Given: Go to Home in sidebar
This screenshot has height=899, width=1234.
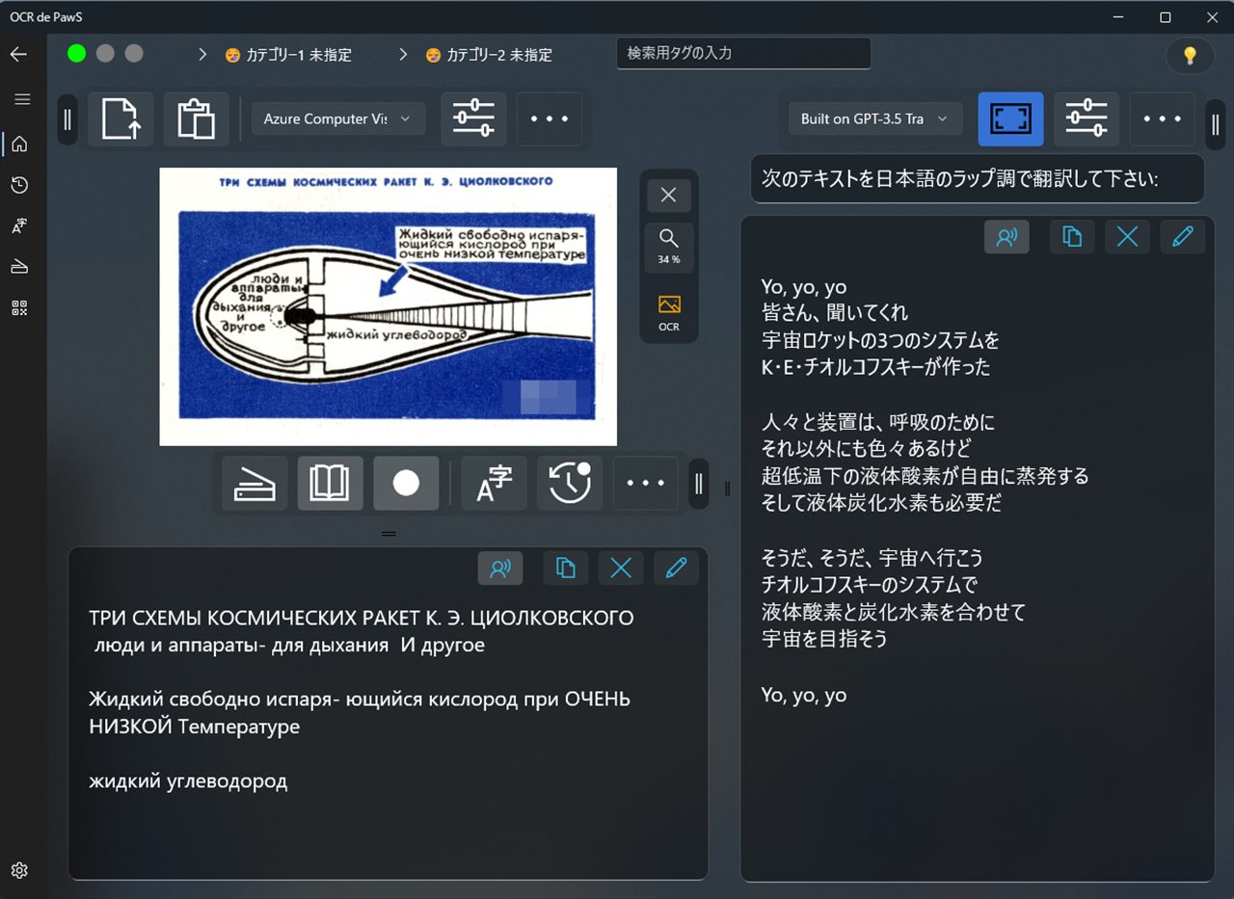Looking at the screenshot, I should 19,145.
